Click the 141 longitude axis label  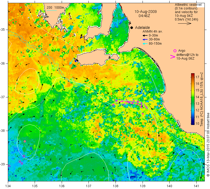click(196, 186)
